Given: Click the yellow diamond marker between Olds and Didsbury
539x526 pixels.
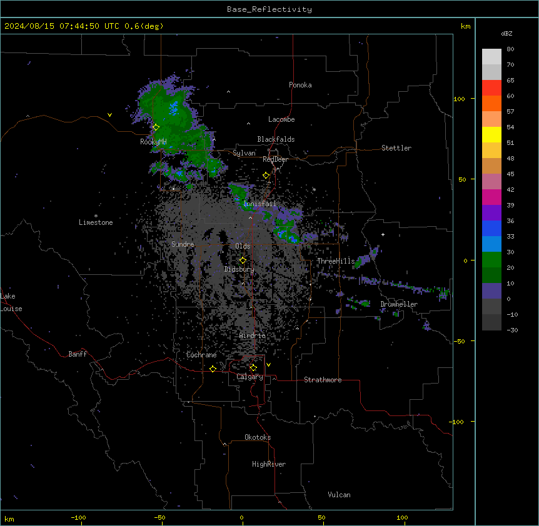Looking at the screenshot, I should click(243, 261).
